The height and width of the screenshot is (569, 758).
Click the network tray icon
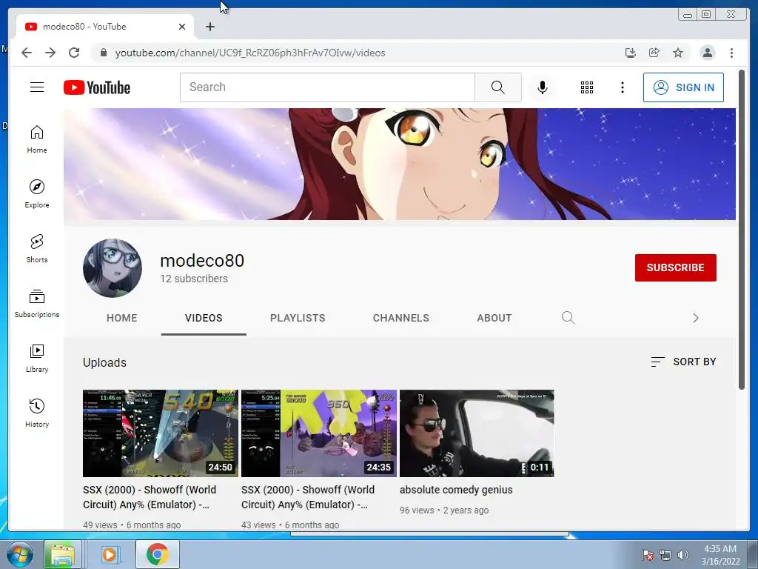tap(665, 555)
